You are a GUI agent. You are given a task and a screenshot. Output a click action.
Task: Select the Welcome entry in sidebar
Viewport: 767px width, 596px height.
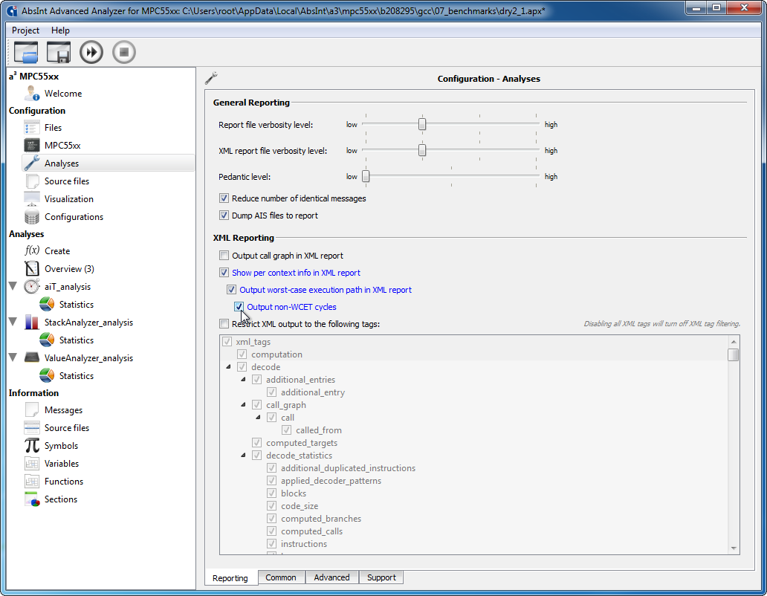click(63, 94)
